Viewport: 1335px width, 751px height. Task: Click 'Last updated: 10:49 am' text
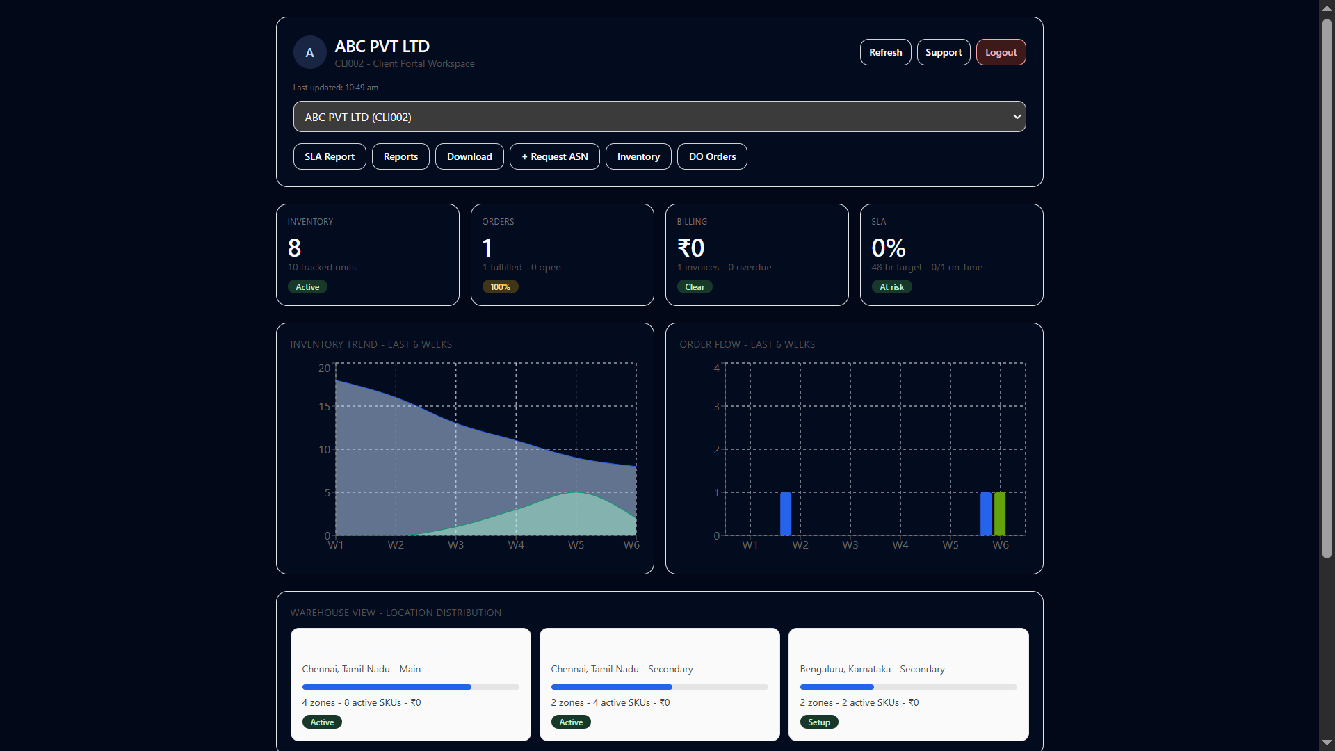pos(336,88)
